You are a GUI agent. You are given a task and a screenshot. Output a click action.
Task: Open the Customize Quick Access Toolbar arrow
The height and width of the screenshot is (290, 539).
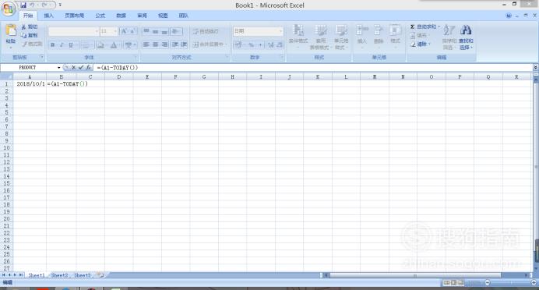pyautogui.click(x=60, y=5)
